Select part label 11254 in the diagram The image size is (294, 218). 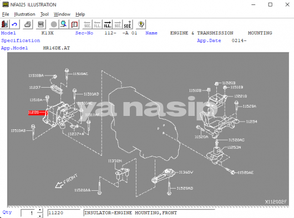pyautogui.click(x=251, y=121)
